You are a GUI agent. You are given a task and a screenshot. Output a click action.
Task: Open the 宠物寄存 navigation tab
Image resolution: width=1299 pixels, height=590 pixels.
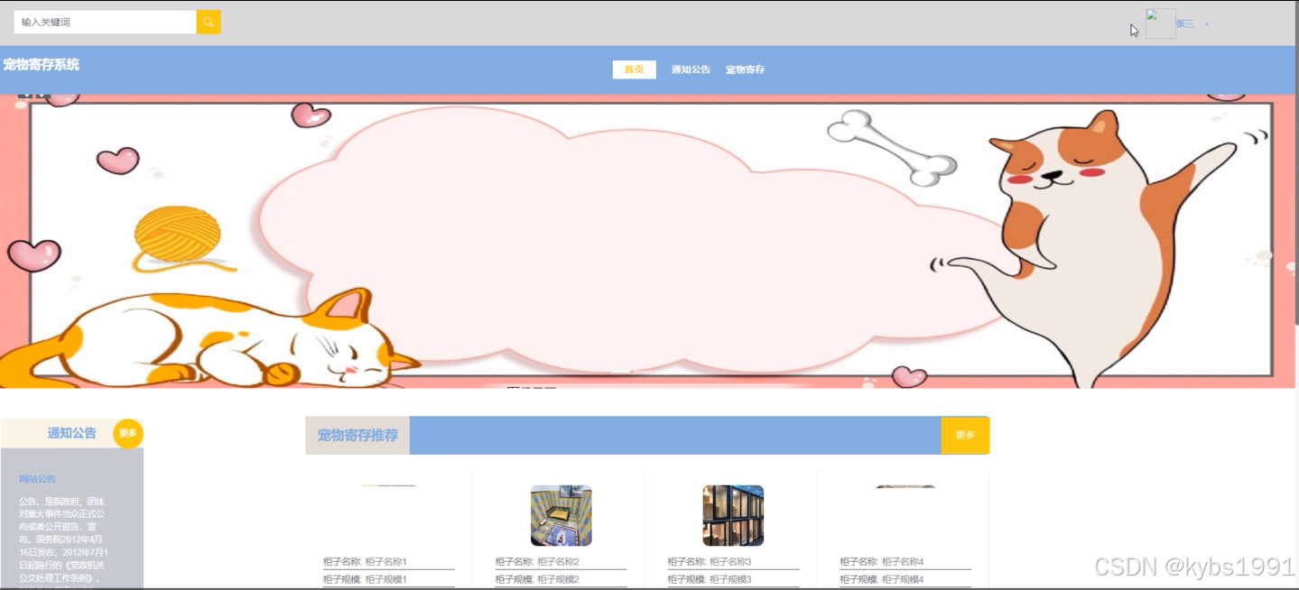(746, 69)
